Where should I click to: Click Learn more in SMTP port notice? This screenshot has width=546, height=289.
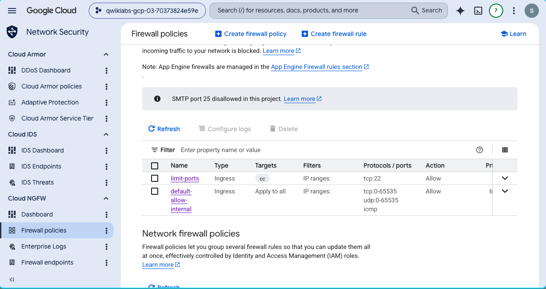(303, 99)
